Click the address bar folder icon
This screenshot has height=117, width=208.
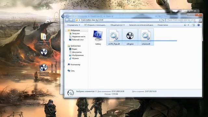[77, 20]
